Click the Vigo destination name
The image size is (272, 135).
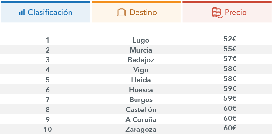pyautogui.click(x=141, y=70)
